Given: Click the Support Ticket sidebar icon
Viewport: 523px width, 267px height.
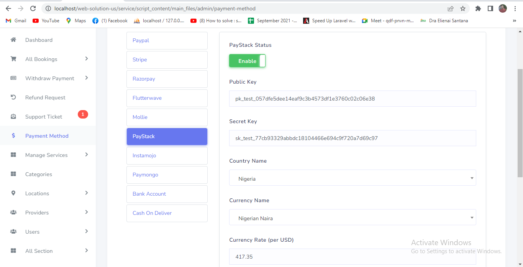Looking at the screenshot, I should coord(13,117).
